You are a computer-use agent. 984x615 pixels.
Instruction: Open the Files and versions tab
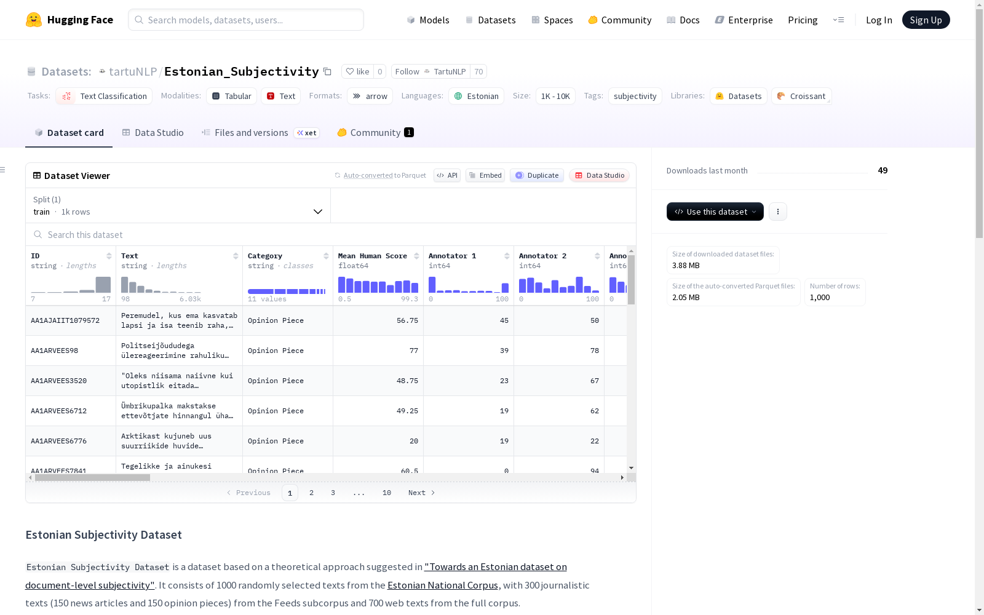tap(260, 133)
